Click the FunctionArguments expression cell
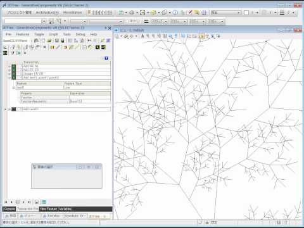The width and height of the screenshot is (304, 228). coord(90,101)
